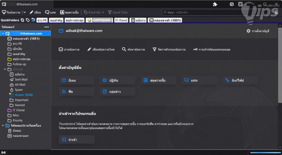Open the Get Messages dropdown arrow
This screenshot has width=282, height=155.
point(25,12)
